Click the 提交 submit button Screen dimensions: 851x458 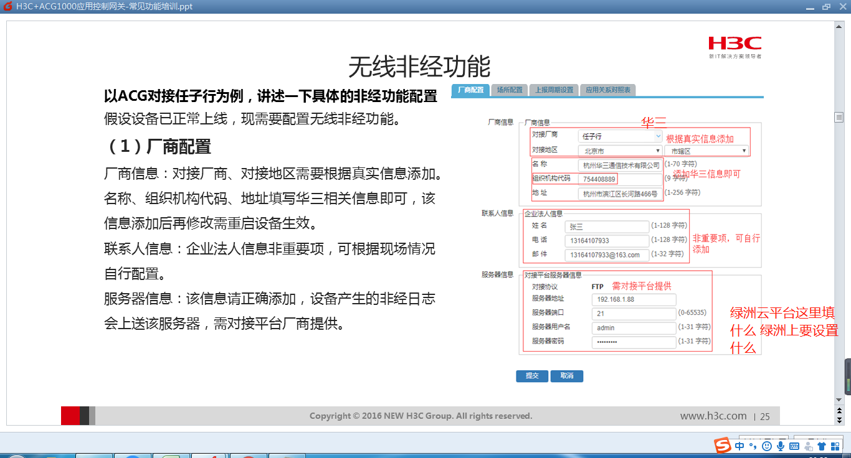[x=532, y=376]
